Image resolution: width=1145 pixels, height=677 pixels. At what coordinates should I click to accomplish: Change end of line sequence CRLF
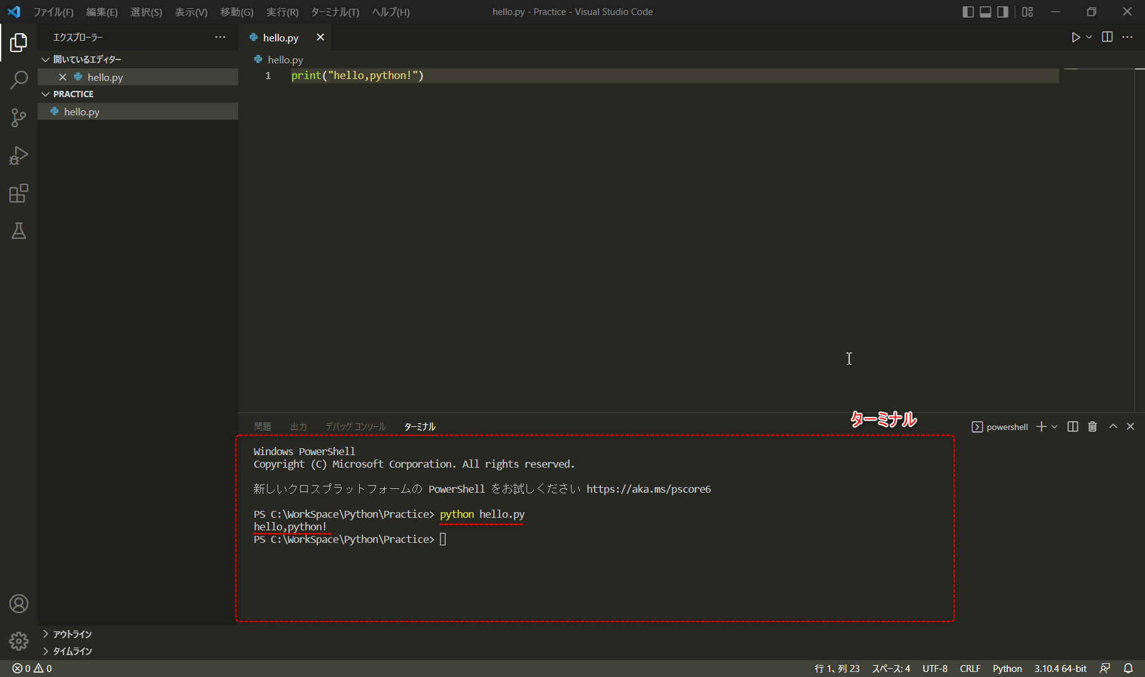970,669
